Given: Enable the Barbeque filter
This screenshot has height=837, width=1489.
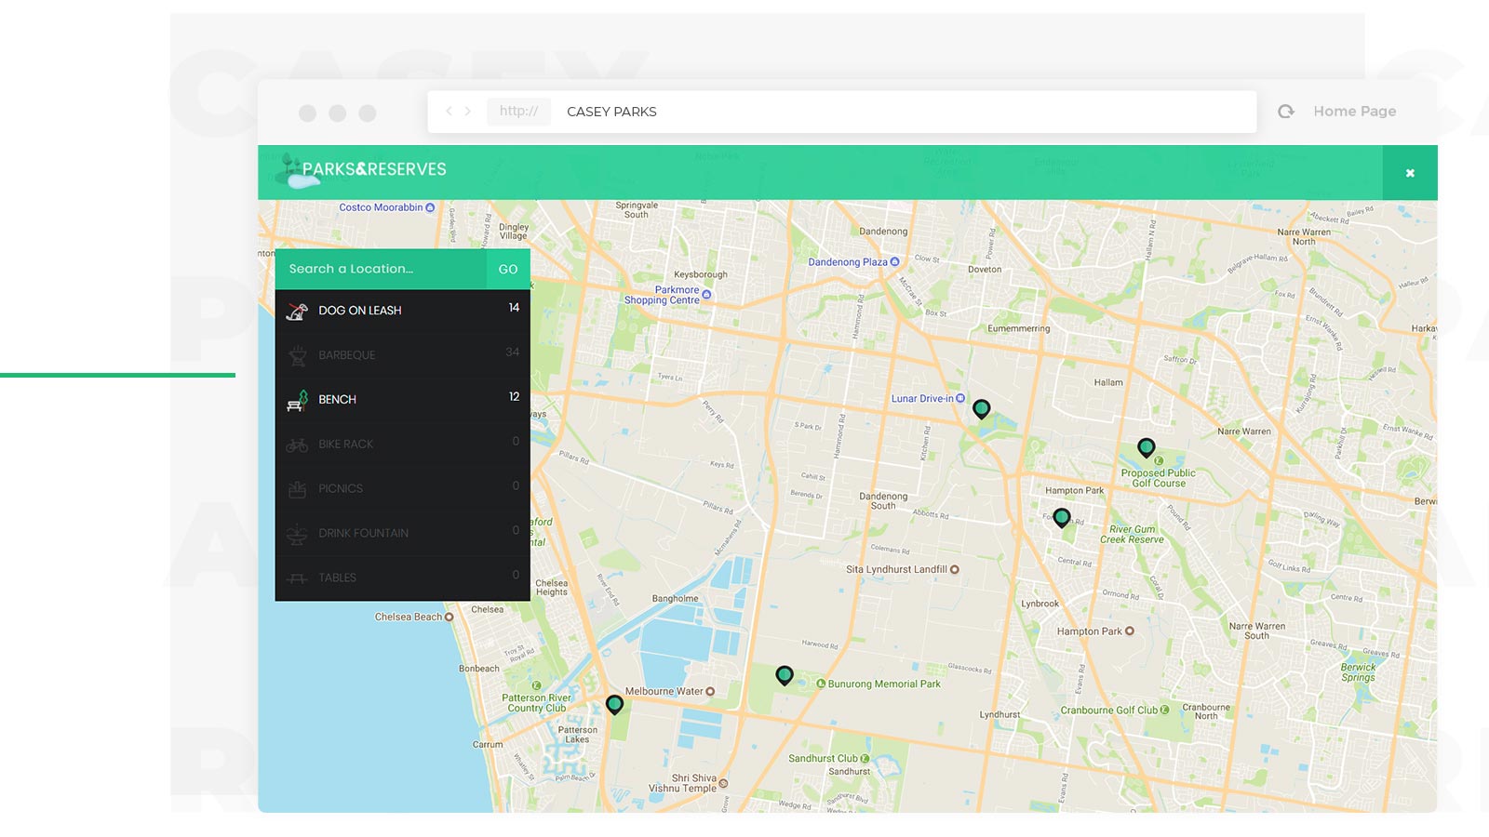Looking at the screenshot, I should pos(402,355).
